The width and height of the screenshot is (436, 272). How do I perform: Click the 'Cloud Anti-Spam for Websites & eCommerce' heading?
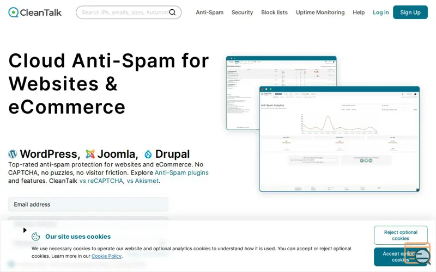coord(108,84)
